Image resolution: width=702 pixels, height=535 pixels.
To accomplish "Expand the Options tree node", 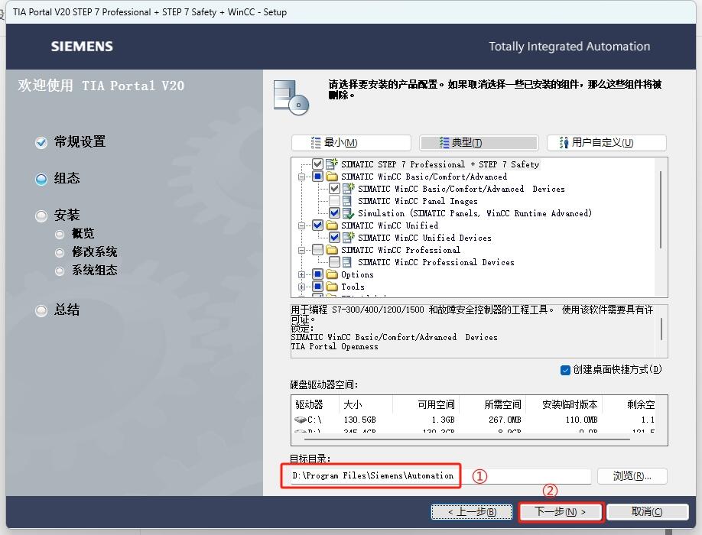I will click(x=302, y=274).
